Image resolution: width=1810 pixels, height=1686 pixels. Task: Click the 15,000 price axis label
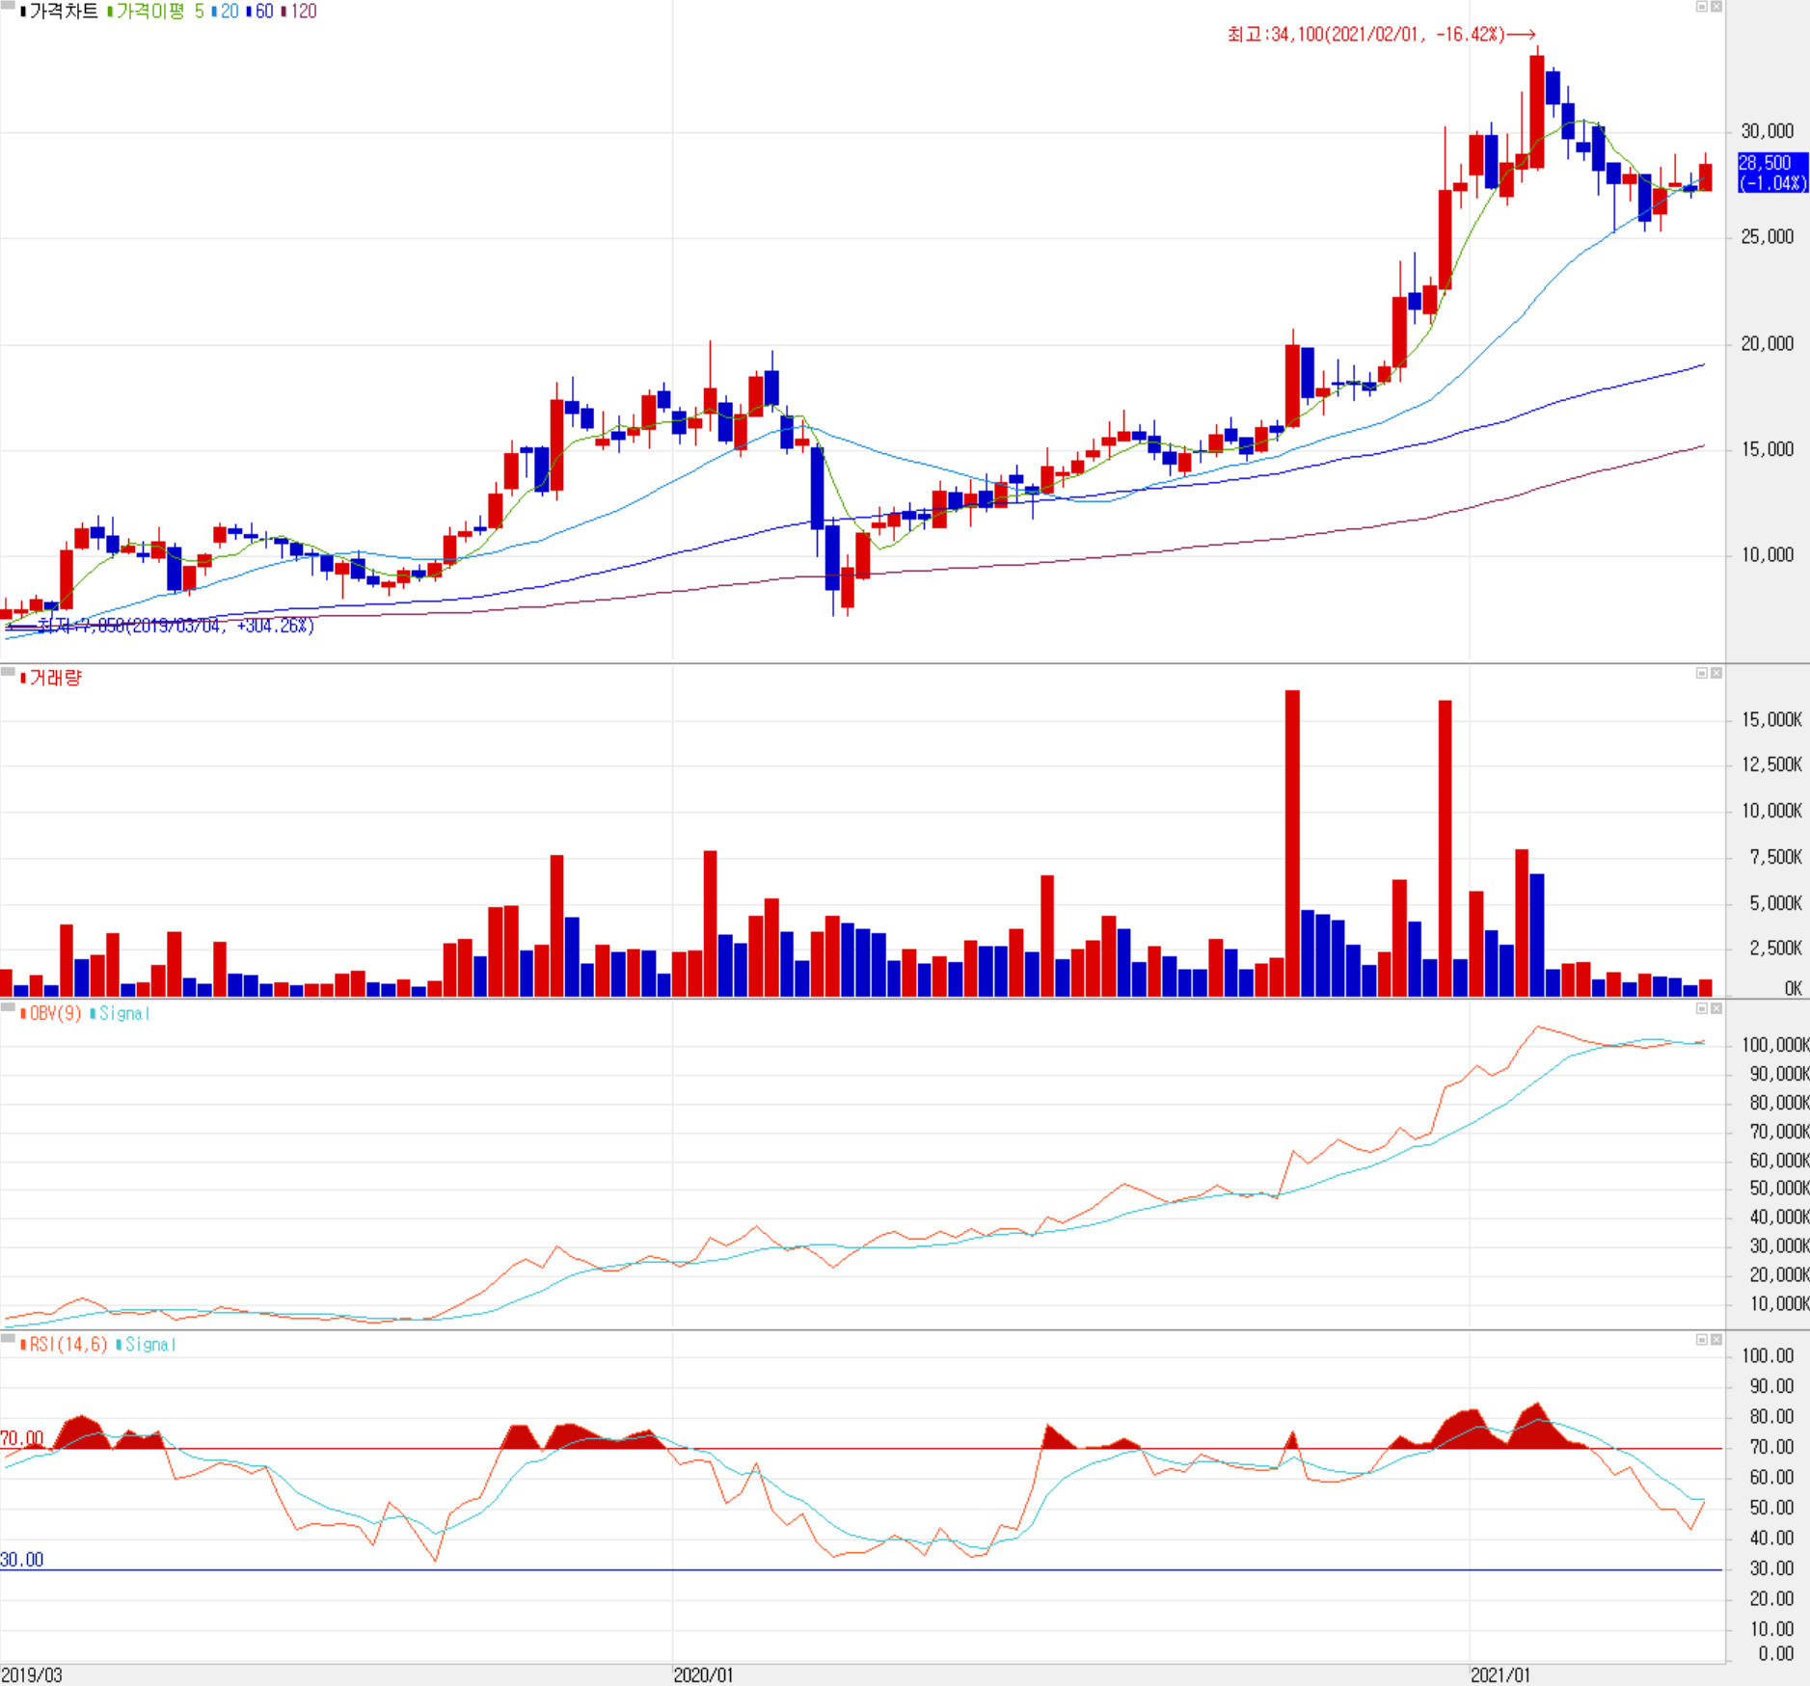(1767, 449)
